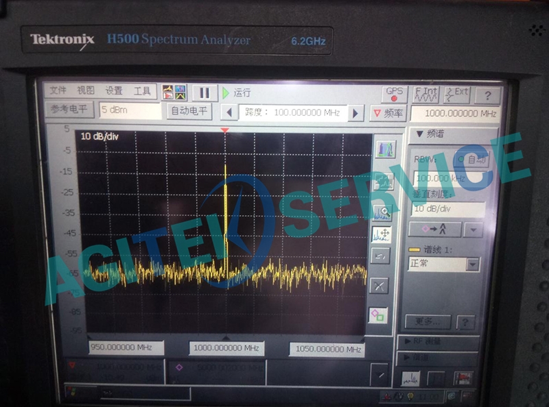This screenshot has height=407, width=549.
Task: Open the 谱线 1 trace type dropdown
Action: [473, 264]
